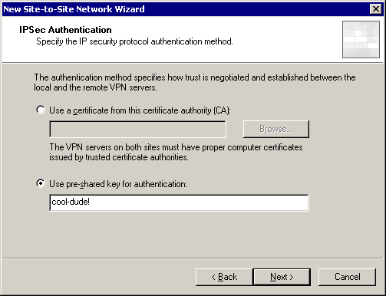
Task: Click the authentication method description paragraph
Action: [195, 82]
